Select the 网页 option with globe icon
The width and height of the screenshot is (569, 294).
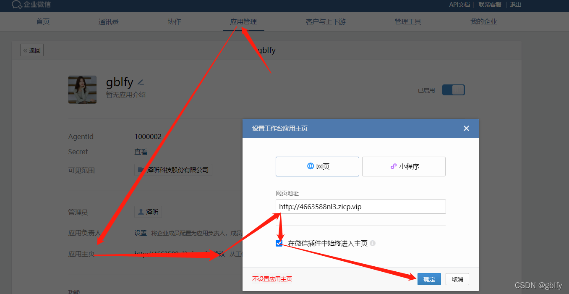tap(317, 166)
